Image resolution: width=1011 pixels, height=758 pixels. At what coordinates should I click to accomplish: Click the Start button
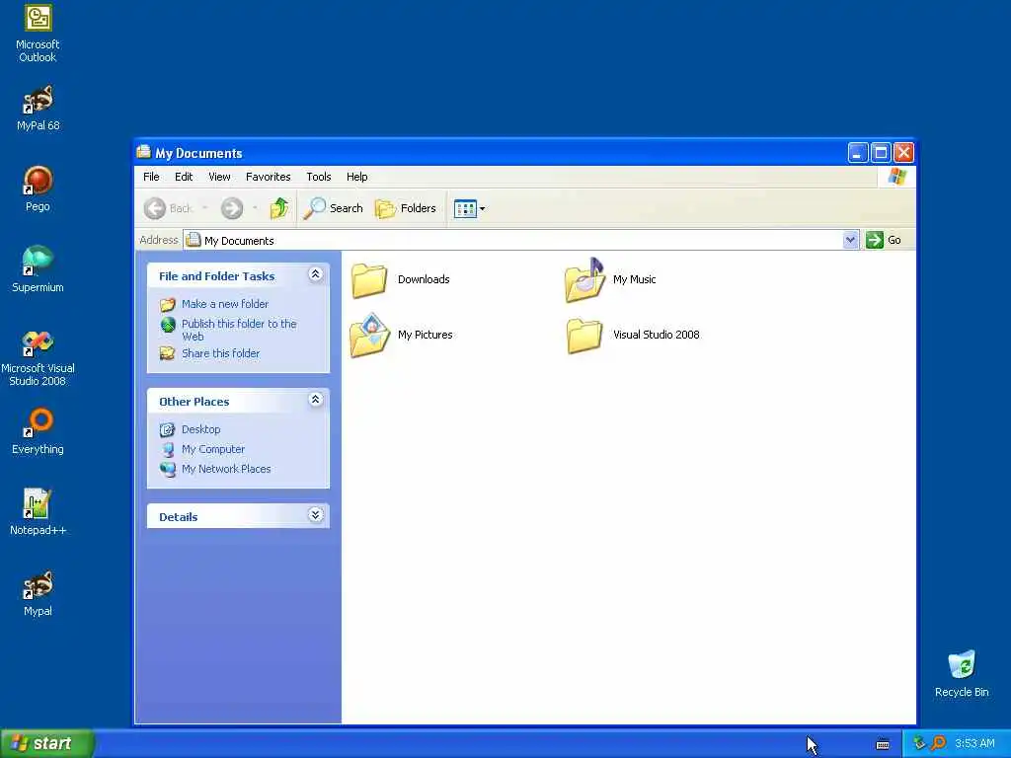[x=46, y=744]
